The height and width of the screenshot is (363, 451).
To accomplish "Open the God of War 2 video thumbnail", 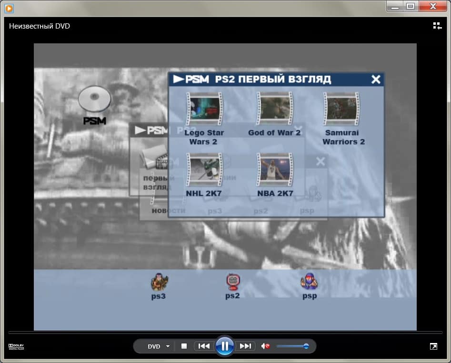I will [275, 109].
